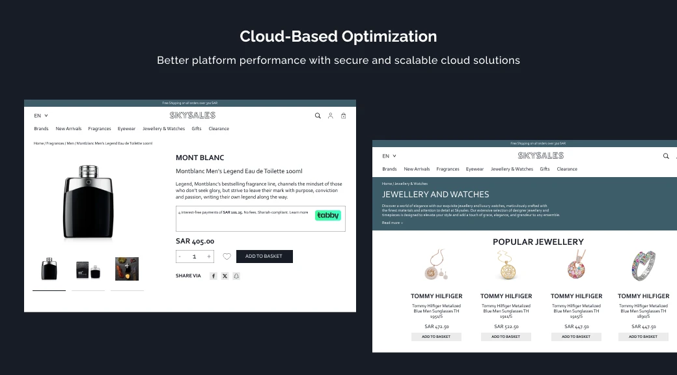The image size is (677, 375).
Task: Open the EN language dropdown
Action: point(38,115)
